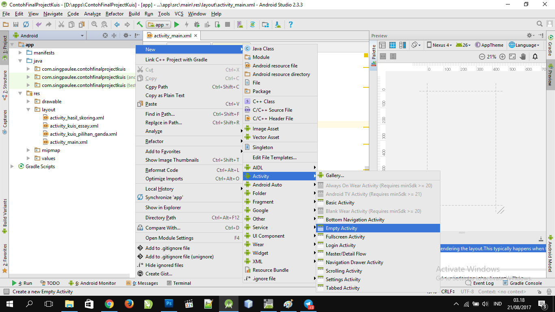Open the Event Log button
Viewport: 555px width, 312px height.
tap(480, 283)
